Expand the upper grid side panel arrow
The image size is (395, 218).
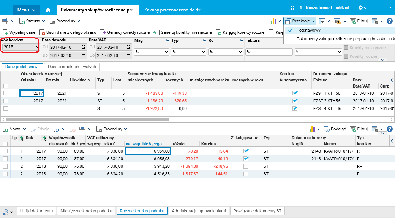click(x=392, y=80)
